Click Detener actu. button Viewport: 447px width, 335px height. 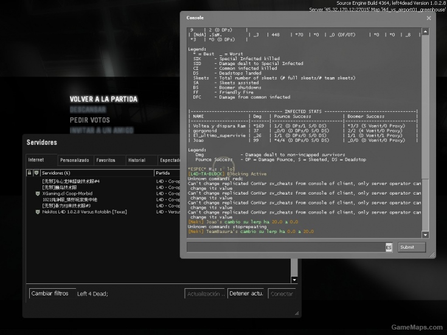[x=246, y=294]
